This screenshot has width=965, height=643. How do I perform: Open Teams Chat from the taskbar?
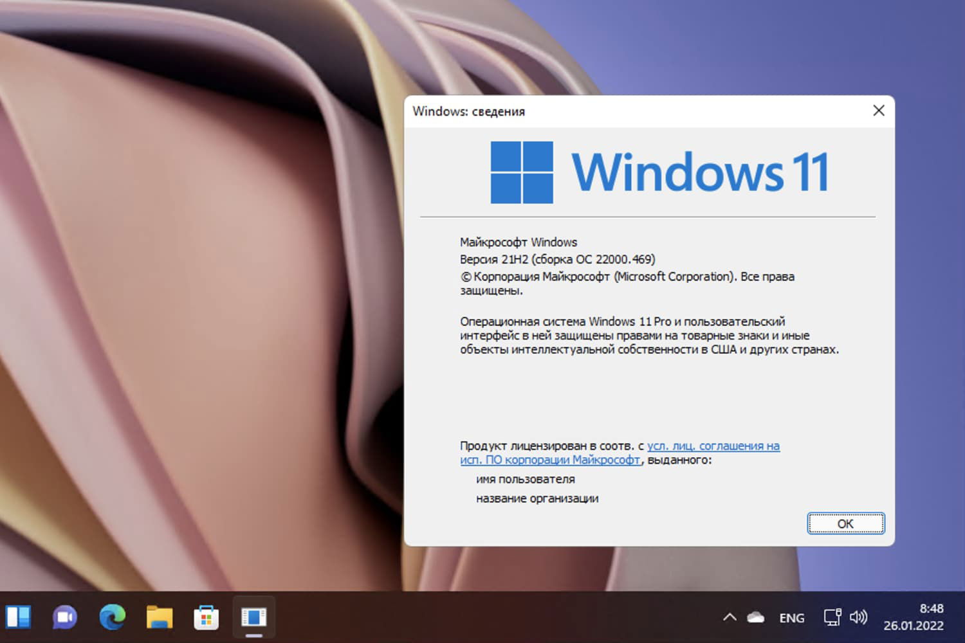(63, 617)
